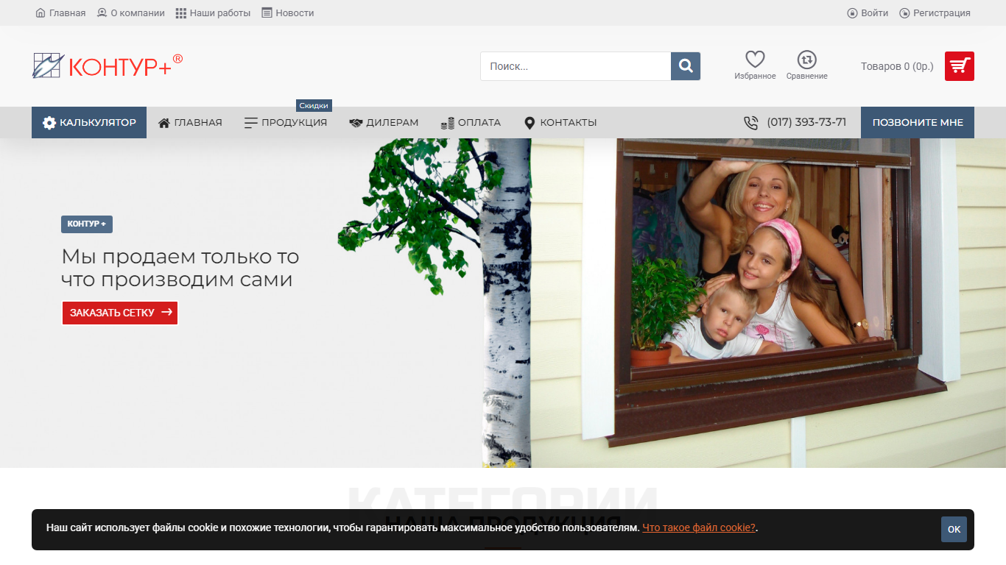This screenshot has height=565, width=1006.
Task: Click the newspaper icon beside Новости
Action: 267,13
